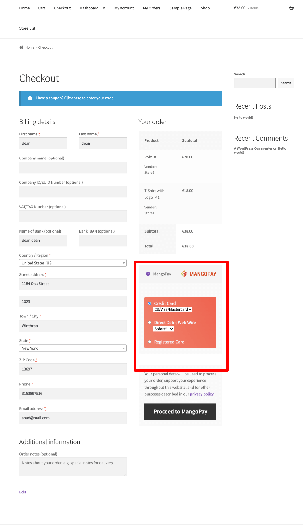Click the €38.00 cart total link

point(240,8)
